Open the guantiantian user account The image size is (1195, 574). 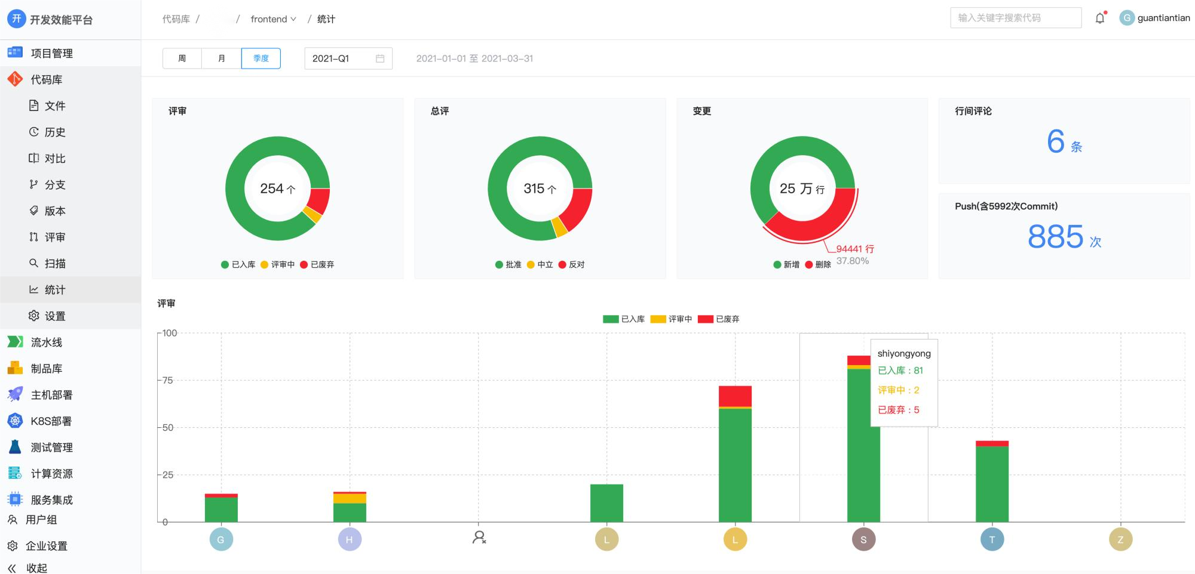1154,18
